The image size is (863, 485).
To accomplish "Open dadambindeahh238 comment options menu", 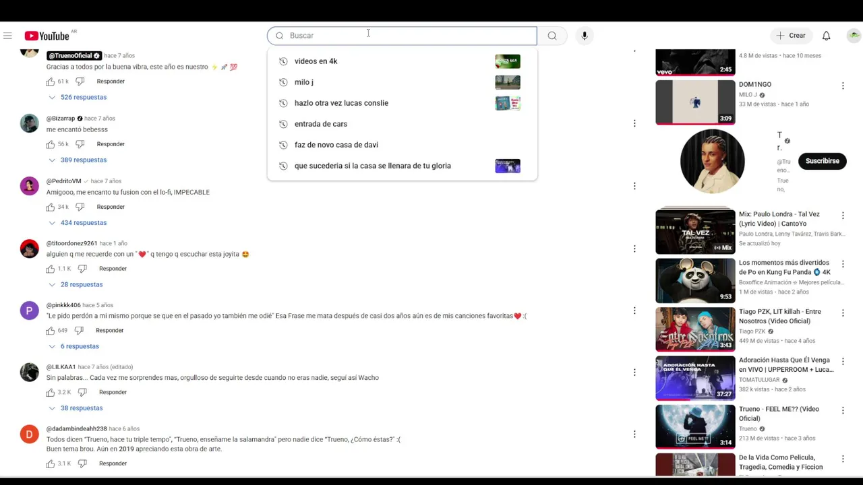I will click(x=634, y=434).
